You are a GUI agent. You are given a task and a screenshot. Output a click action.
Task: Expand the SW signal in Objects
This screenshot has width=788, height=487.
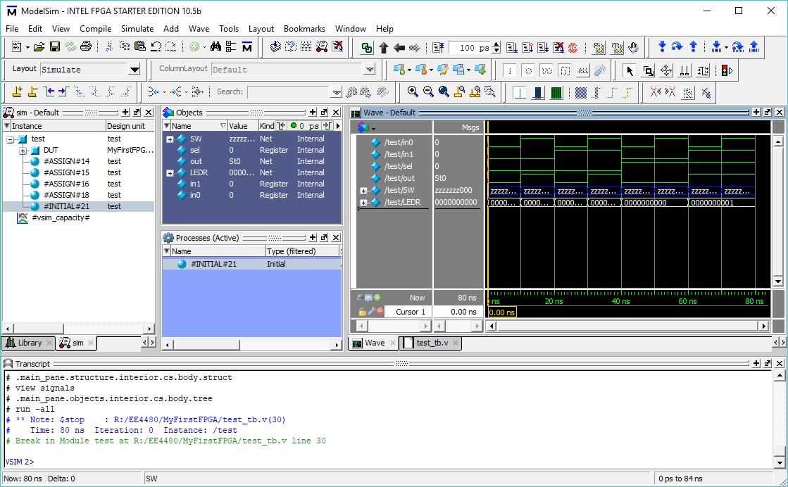click(170, 139)
